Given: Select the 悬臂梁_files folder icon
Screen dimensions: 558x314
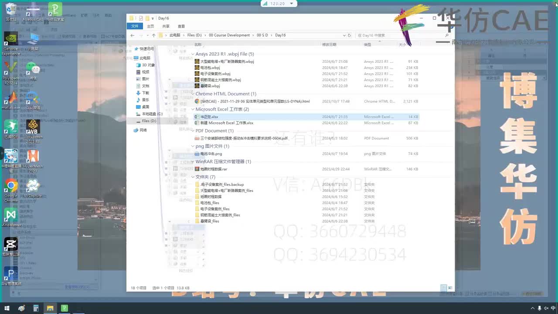Looking at the screenshot, I should tap(197, 221).
